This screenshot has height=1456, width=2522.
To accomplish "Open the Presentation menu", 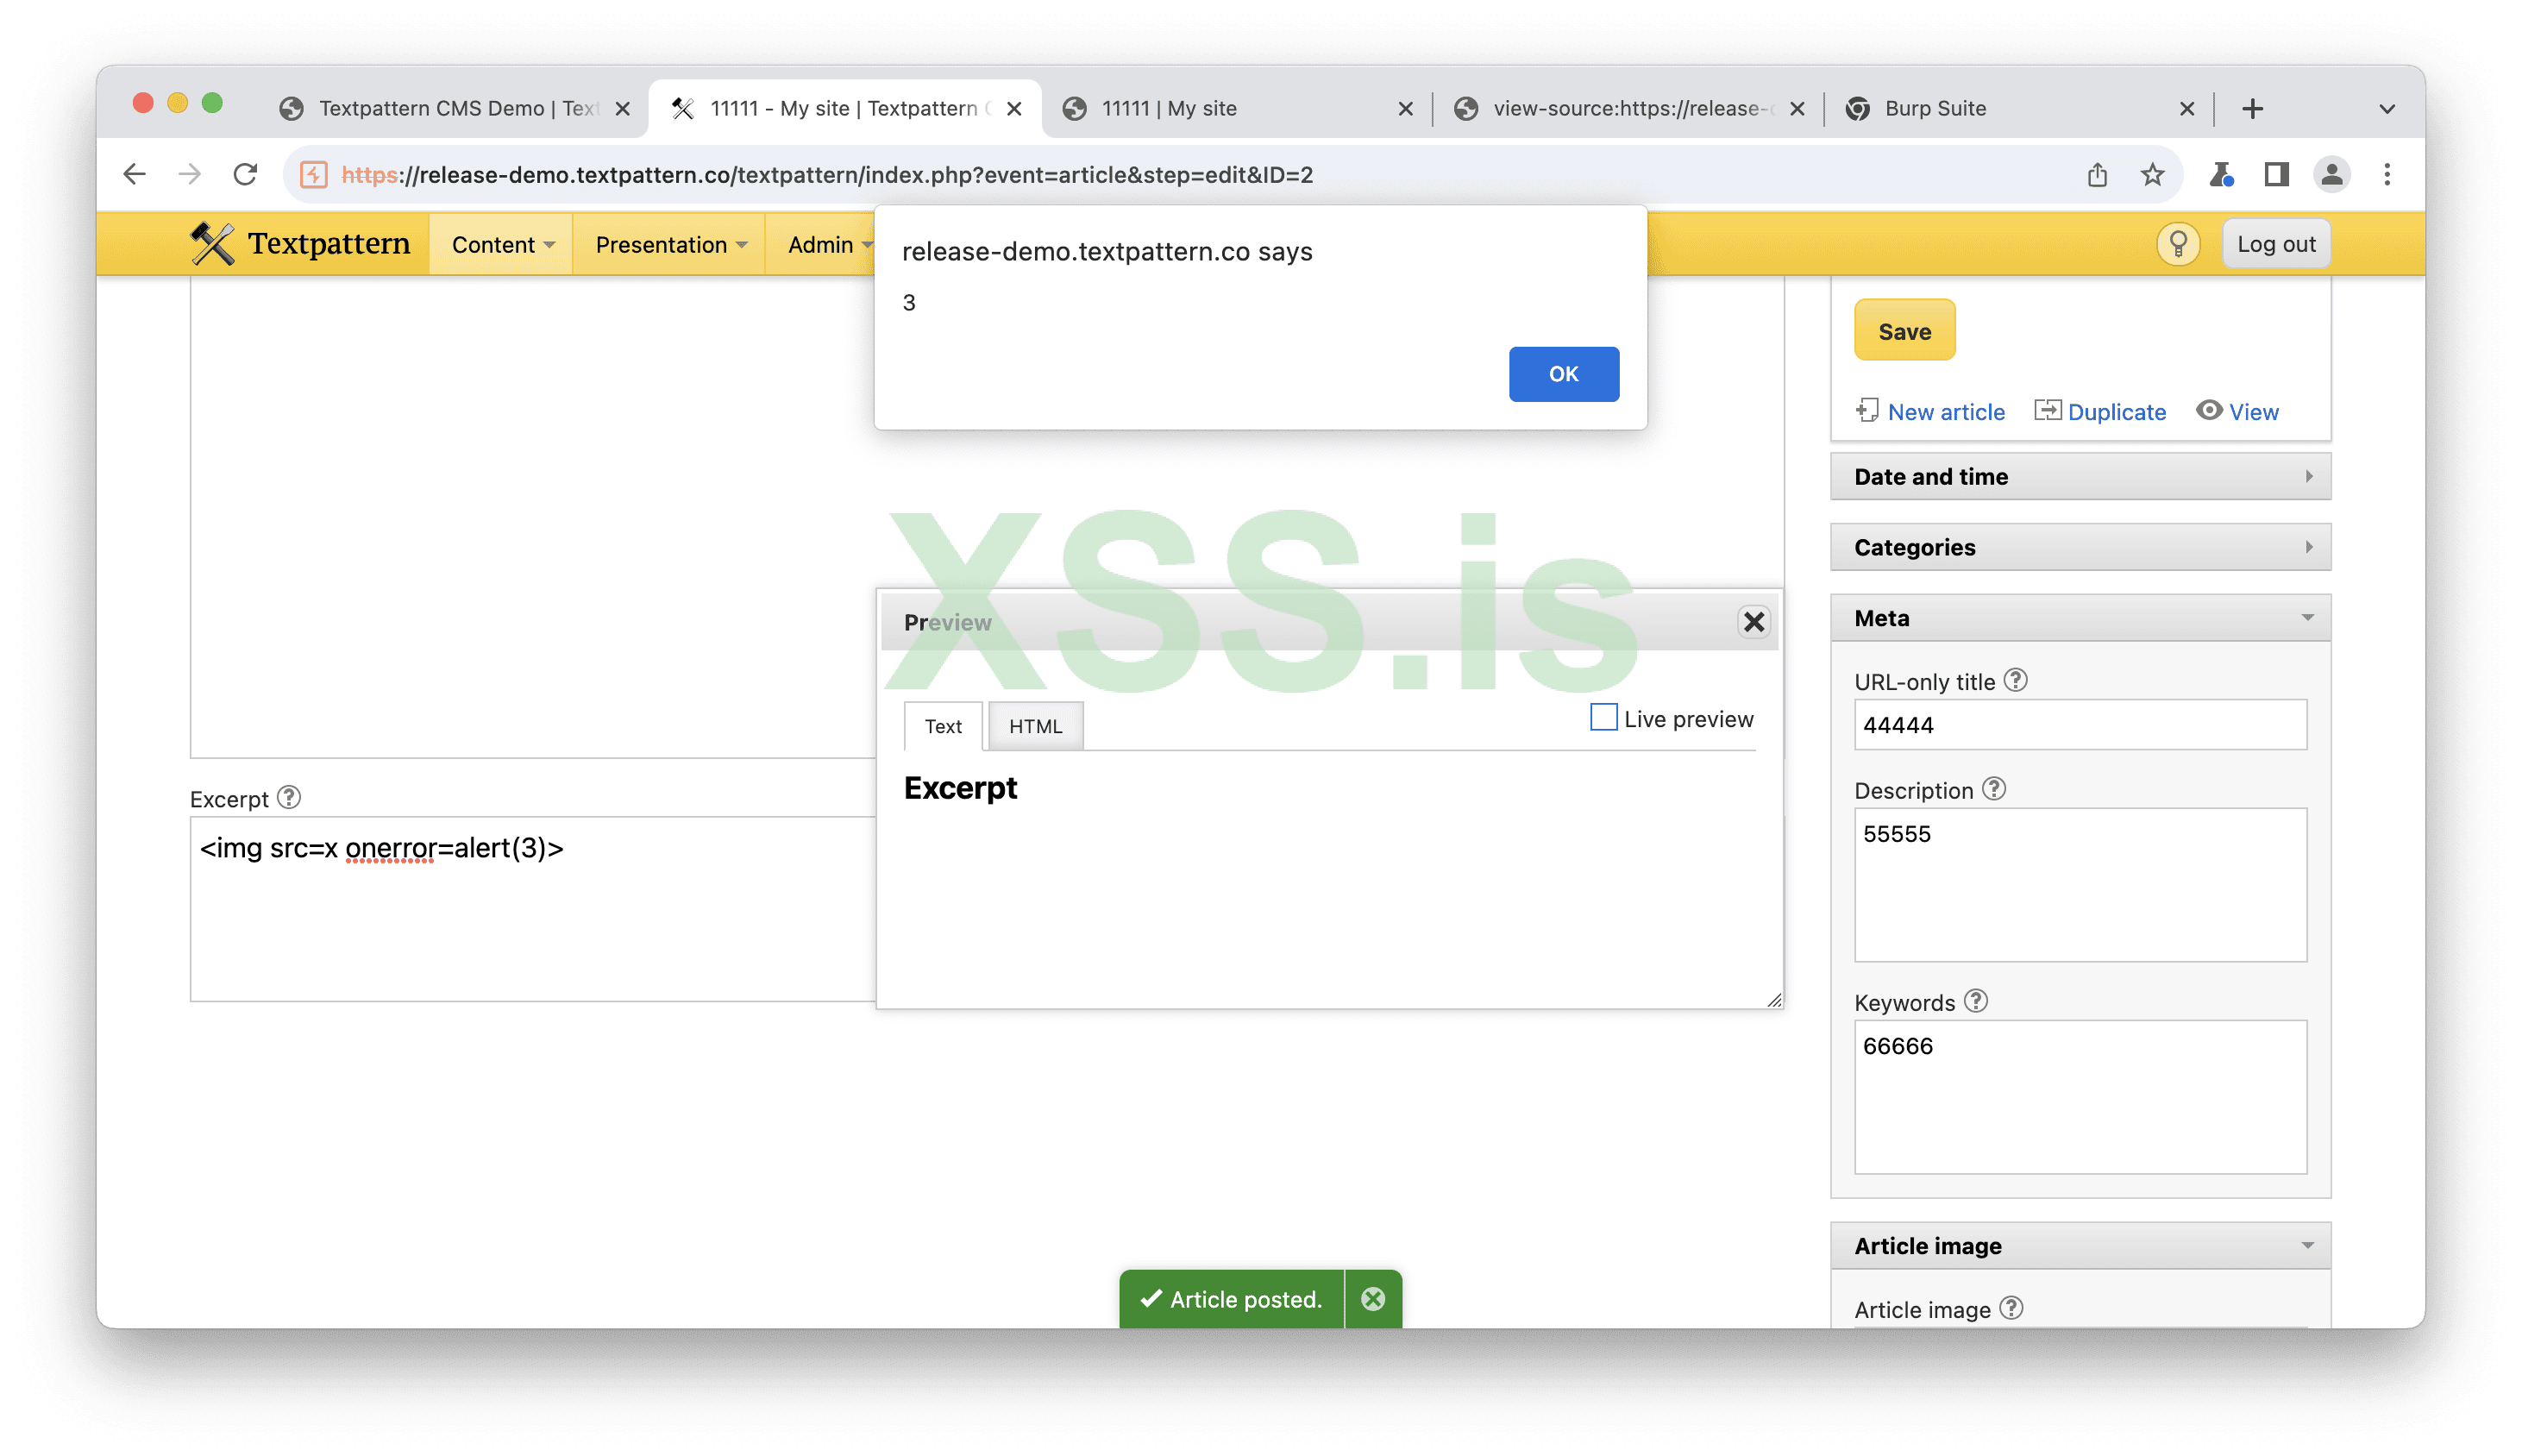I will click(x=670, y=245).
